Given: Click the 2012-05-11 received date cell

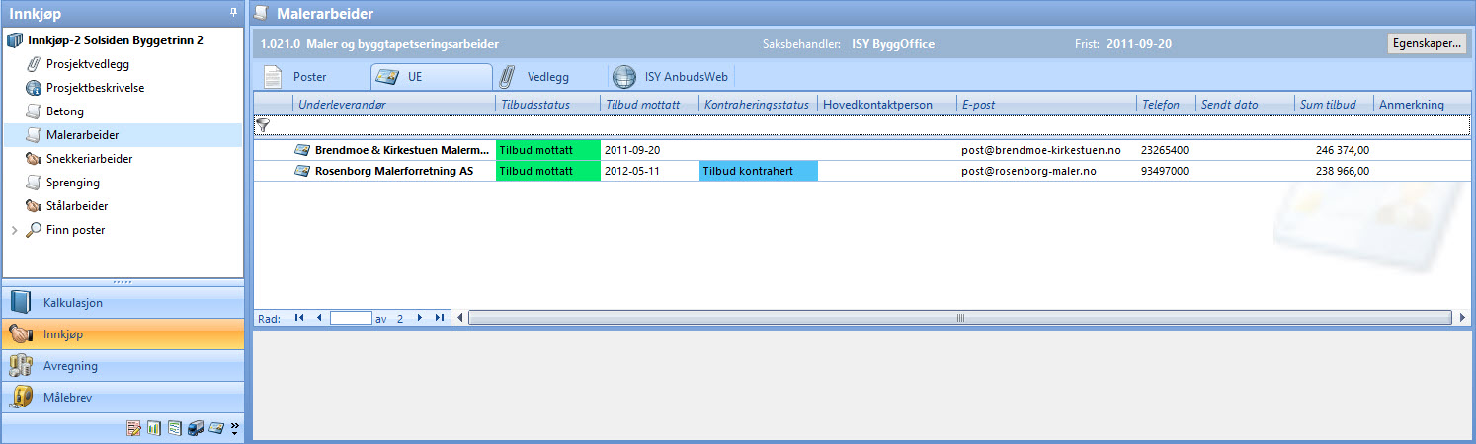Looking at the screenshot, I should [649, 171].
